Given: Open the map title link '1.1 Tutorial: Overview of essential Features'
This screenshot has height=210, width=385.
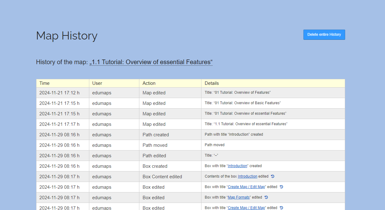Looking at the screenshot, I should 151,62.
